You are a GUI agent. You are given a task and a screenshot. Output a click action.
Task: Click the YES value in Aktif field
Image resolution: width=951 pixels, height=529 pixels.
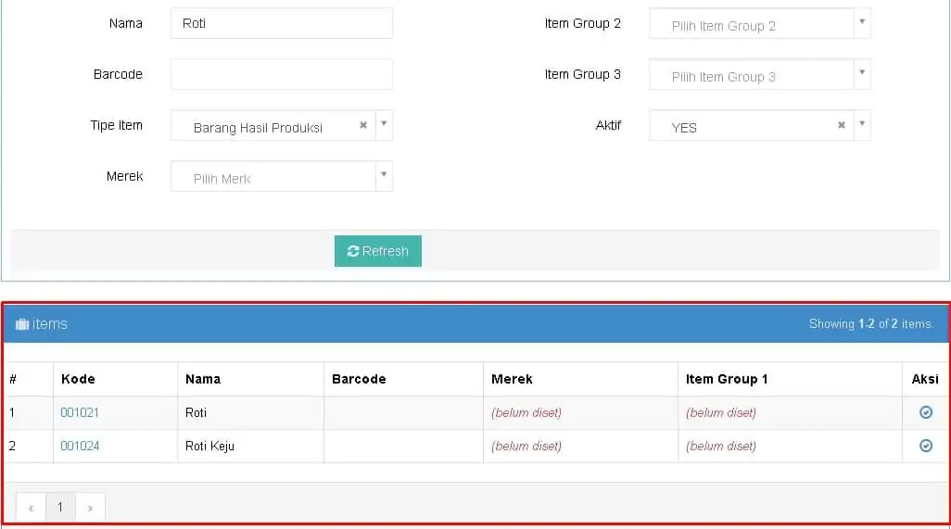pyautogui.click(x=684, y=128)
